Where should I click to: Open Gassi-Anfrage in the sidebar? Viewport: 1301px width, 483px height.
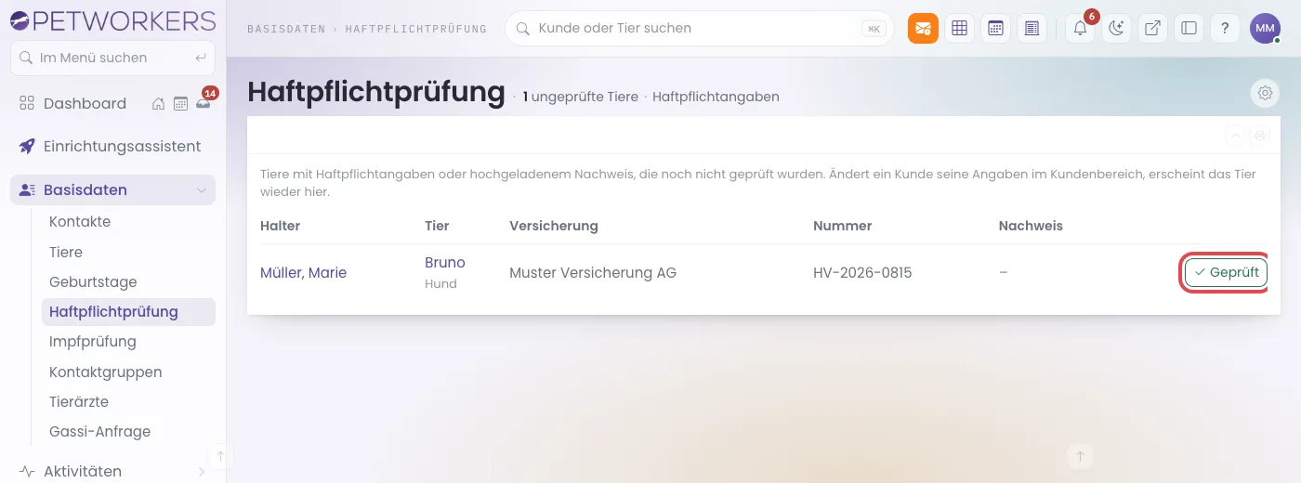click(x=99, y=431)
